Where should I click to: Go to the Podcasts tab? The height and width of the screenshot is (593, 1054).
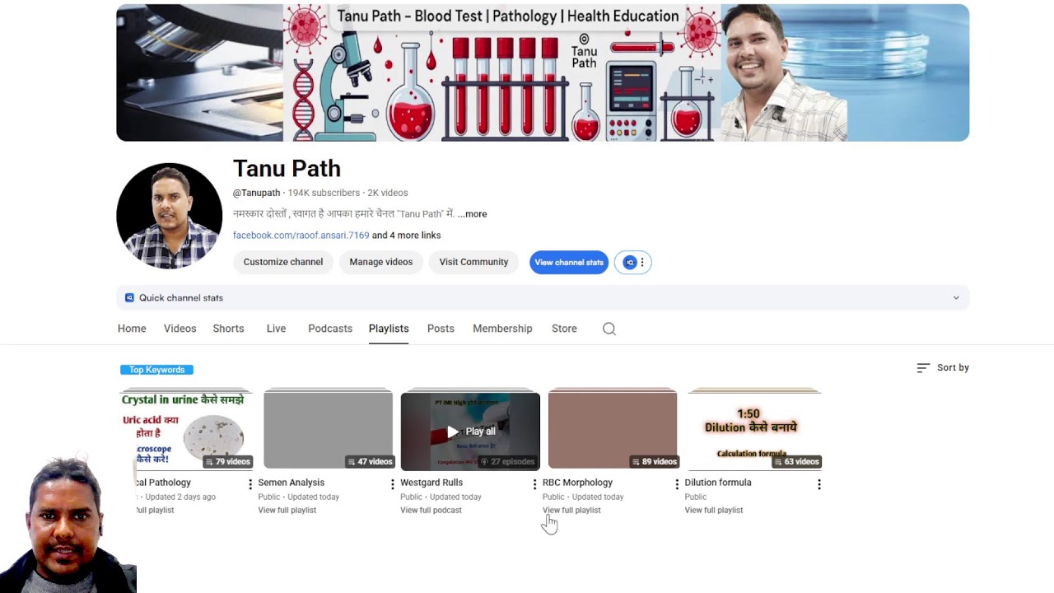330,329
